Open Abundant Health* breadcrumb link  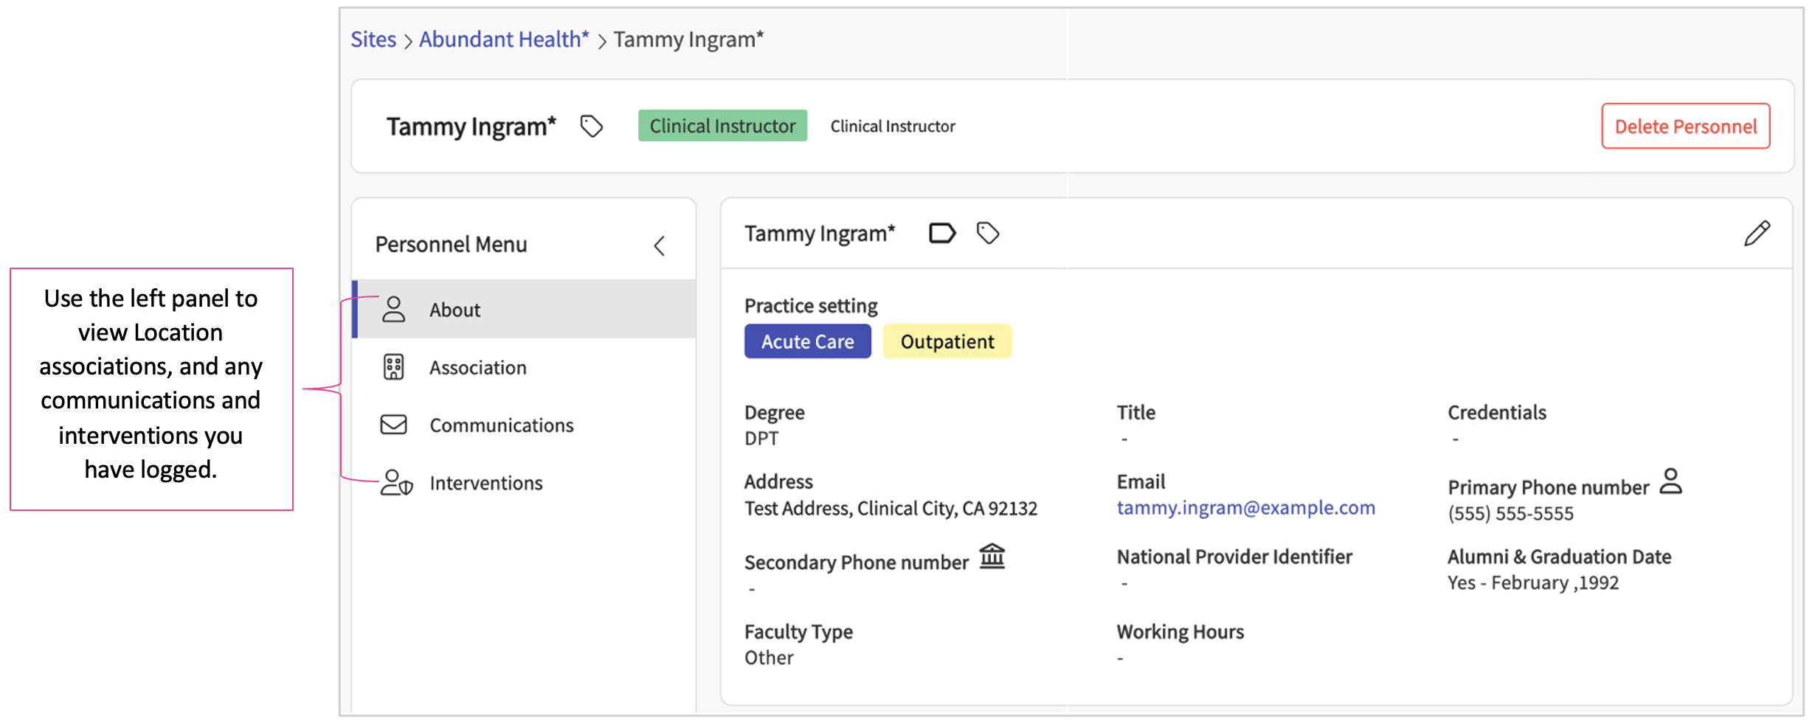coord(504,39)
